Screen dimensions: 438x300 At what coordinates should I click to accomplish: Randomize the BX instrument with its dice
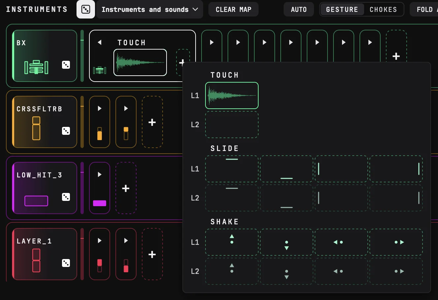[x=66, y=65]
